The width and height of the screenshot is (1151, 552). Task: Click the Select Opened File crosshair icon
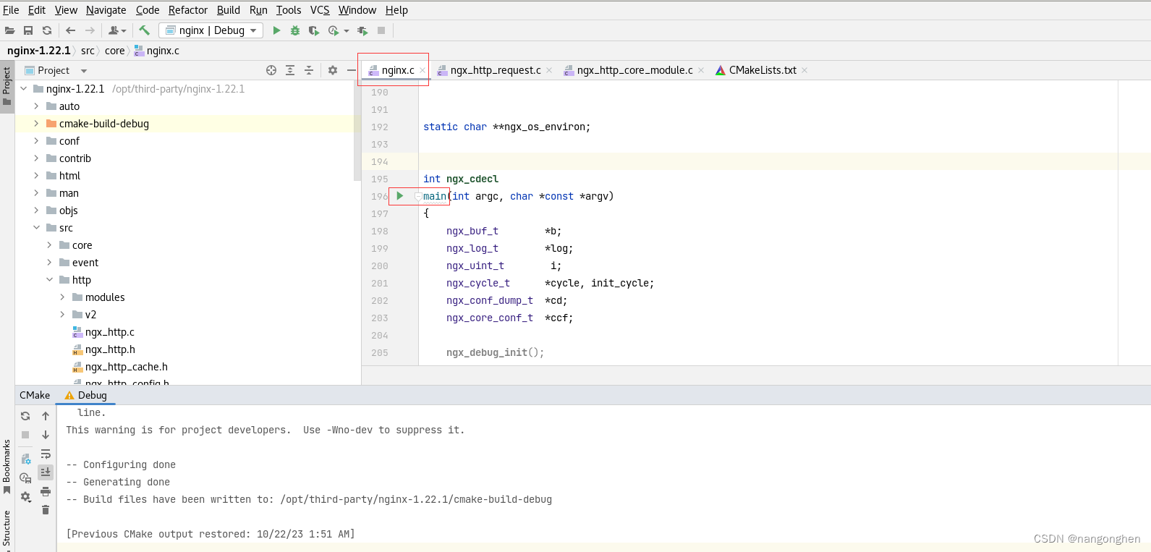click(271, 70)
